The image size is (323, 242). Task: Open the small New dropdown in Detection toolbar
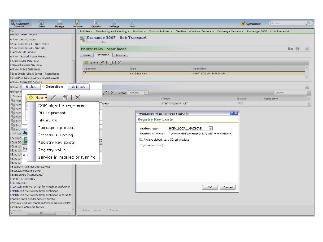(x=91, y=63)
